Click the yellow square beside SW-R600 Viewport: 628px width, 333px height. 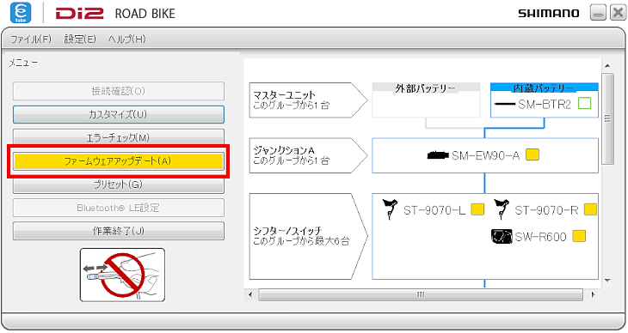pyautogui.click(x=579, y=236)
